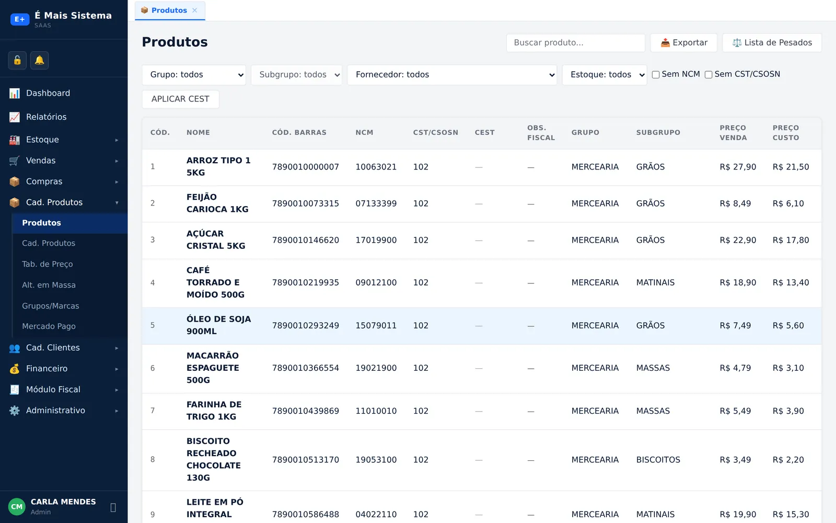Toggle the Sem NCM checkbox
This screenshot has height=523, width=836.
pos(656,75)
